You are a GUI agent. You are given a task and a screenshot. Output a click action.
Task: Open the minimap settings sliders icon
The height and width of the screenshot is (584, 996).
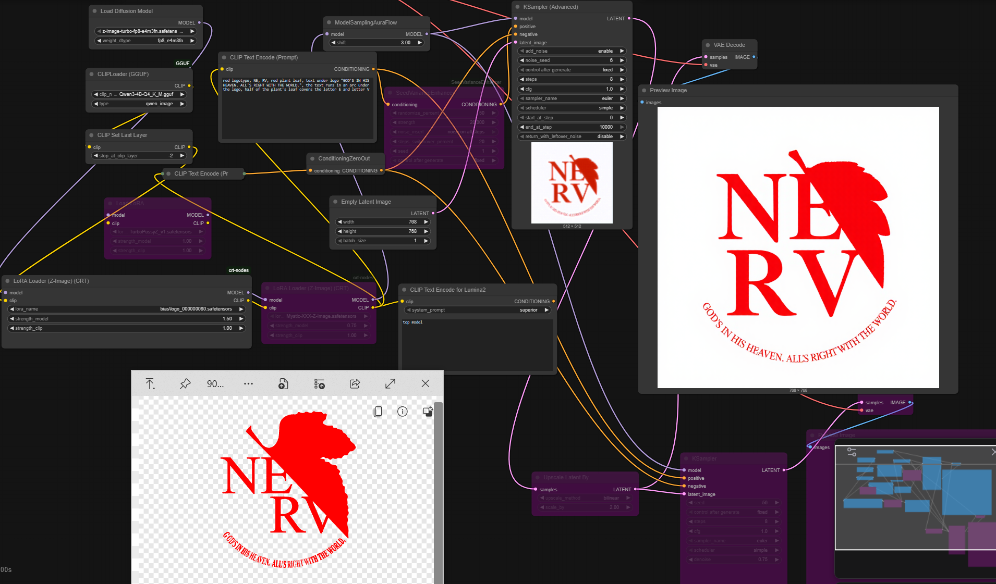pyautogui.click(x=852, y=452)
